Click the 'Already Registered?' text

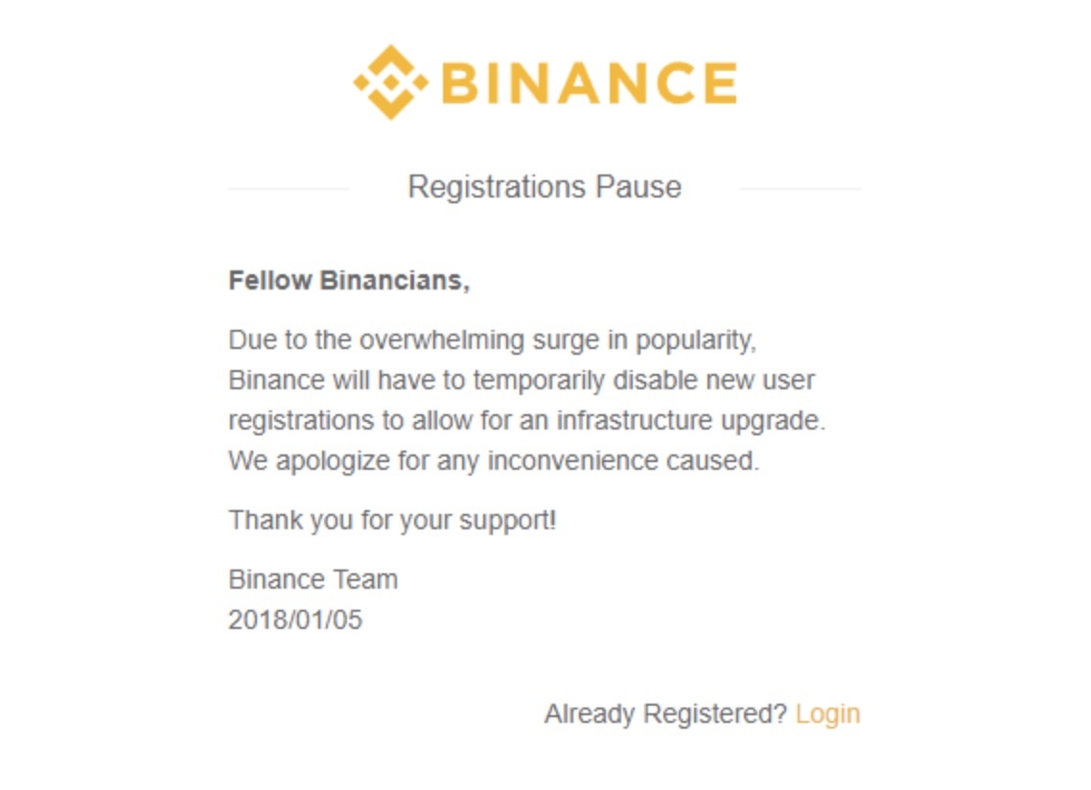(x=665, y=714)
